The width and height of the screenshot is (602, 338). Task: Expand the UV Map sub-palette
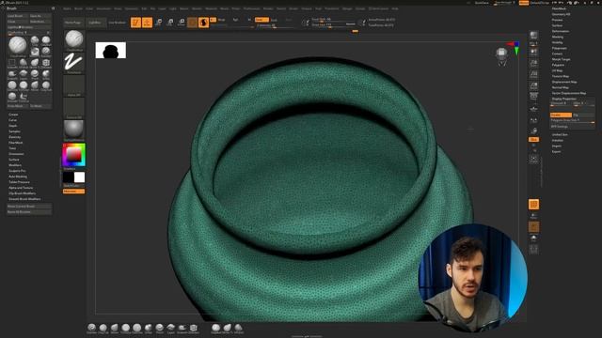tap(557, 70)
